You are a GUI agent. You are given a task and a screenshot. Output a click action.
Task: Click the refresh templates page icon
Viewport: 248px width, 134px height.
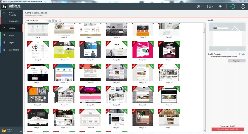click(x=60, y=21)
